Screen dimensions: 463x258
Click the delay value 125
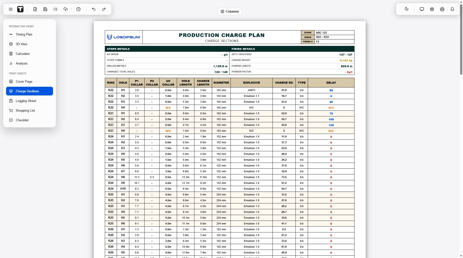331,125
